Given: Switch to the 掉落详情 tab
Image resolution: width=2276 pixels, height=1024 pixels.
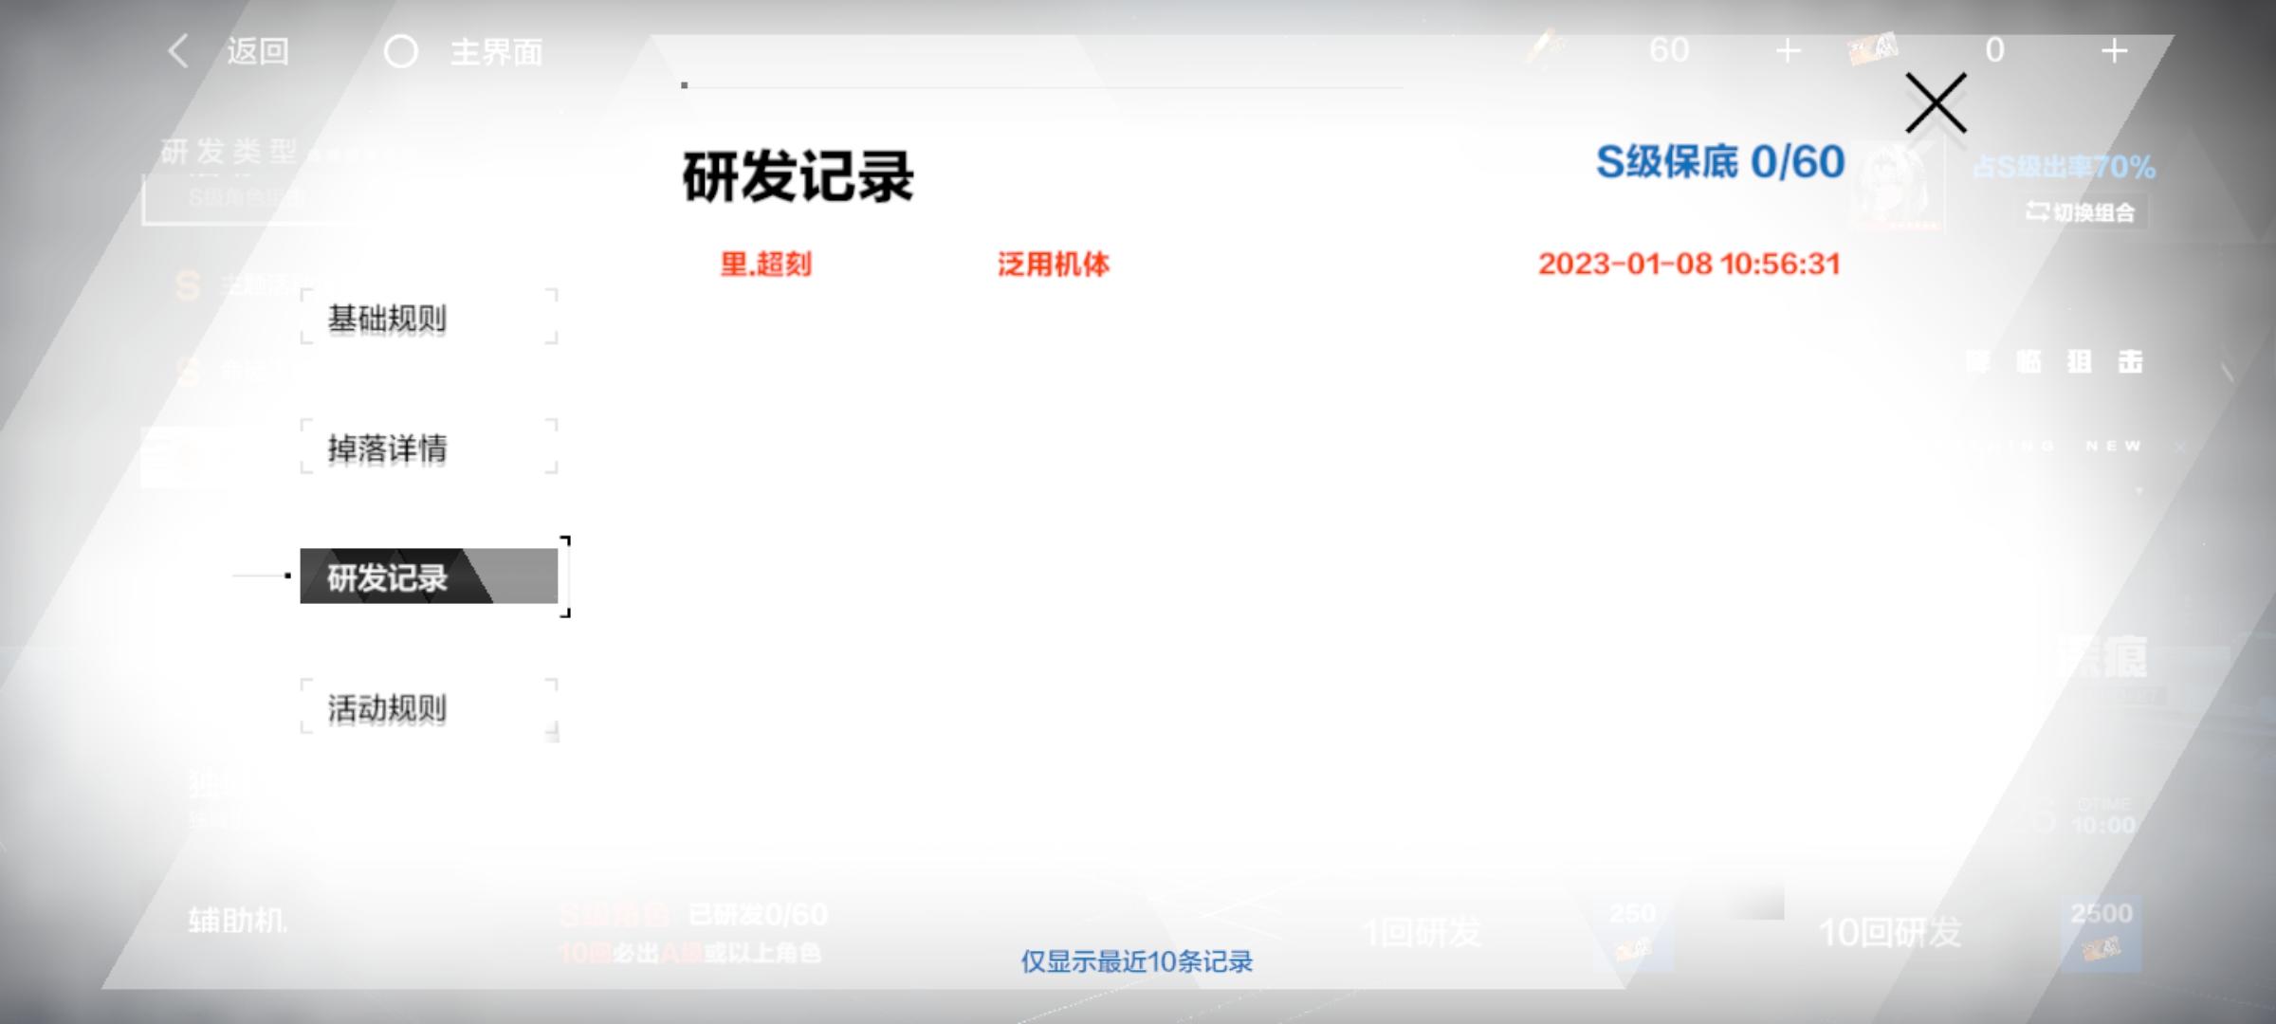Looking at the screenshot, I should coord(429,448).
